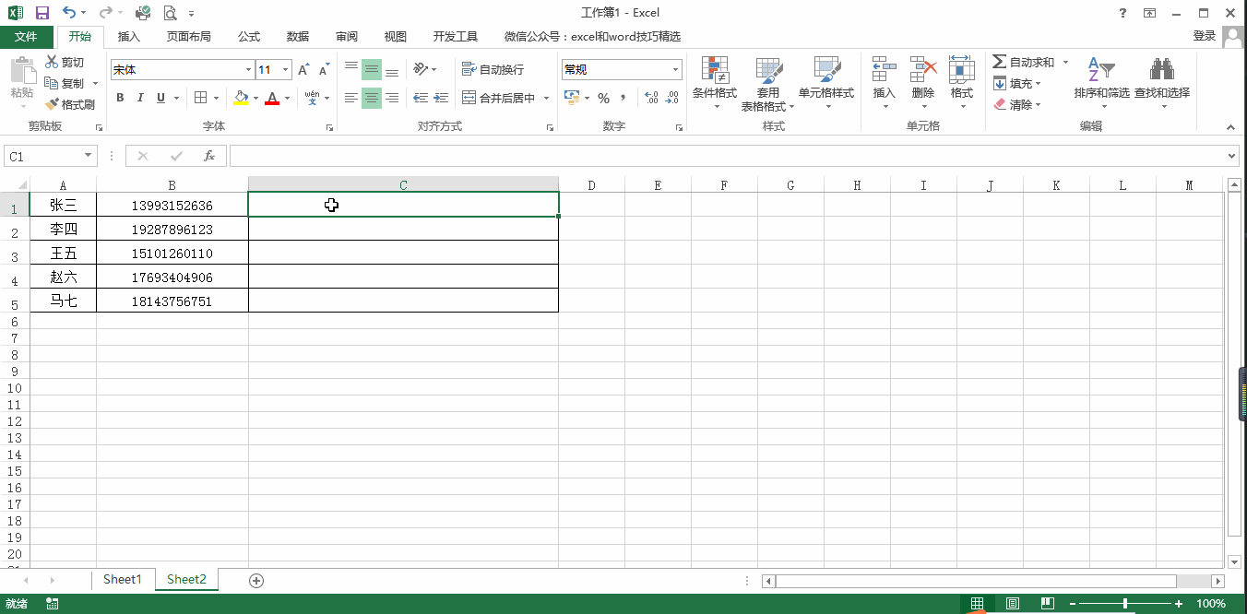This screenshot has height=614, width=1247.
Task: Toggle top vertical alignment
Action: (x=350, y=69)
